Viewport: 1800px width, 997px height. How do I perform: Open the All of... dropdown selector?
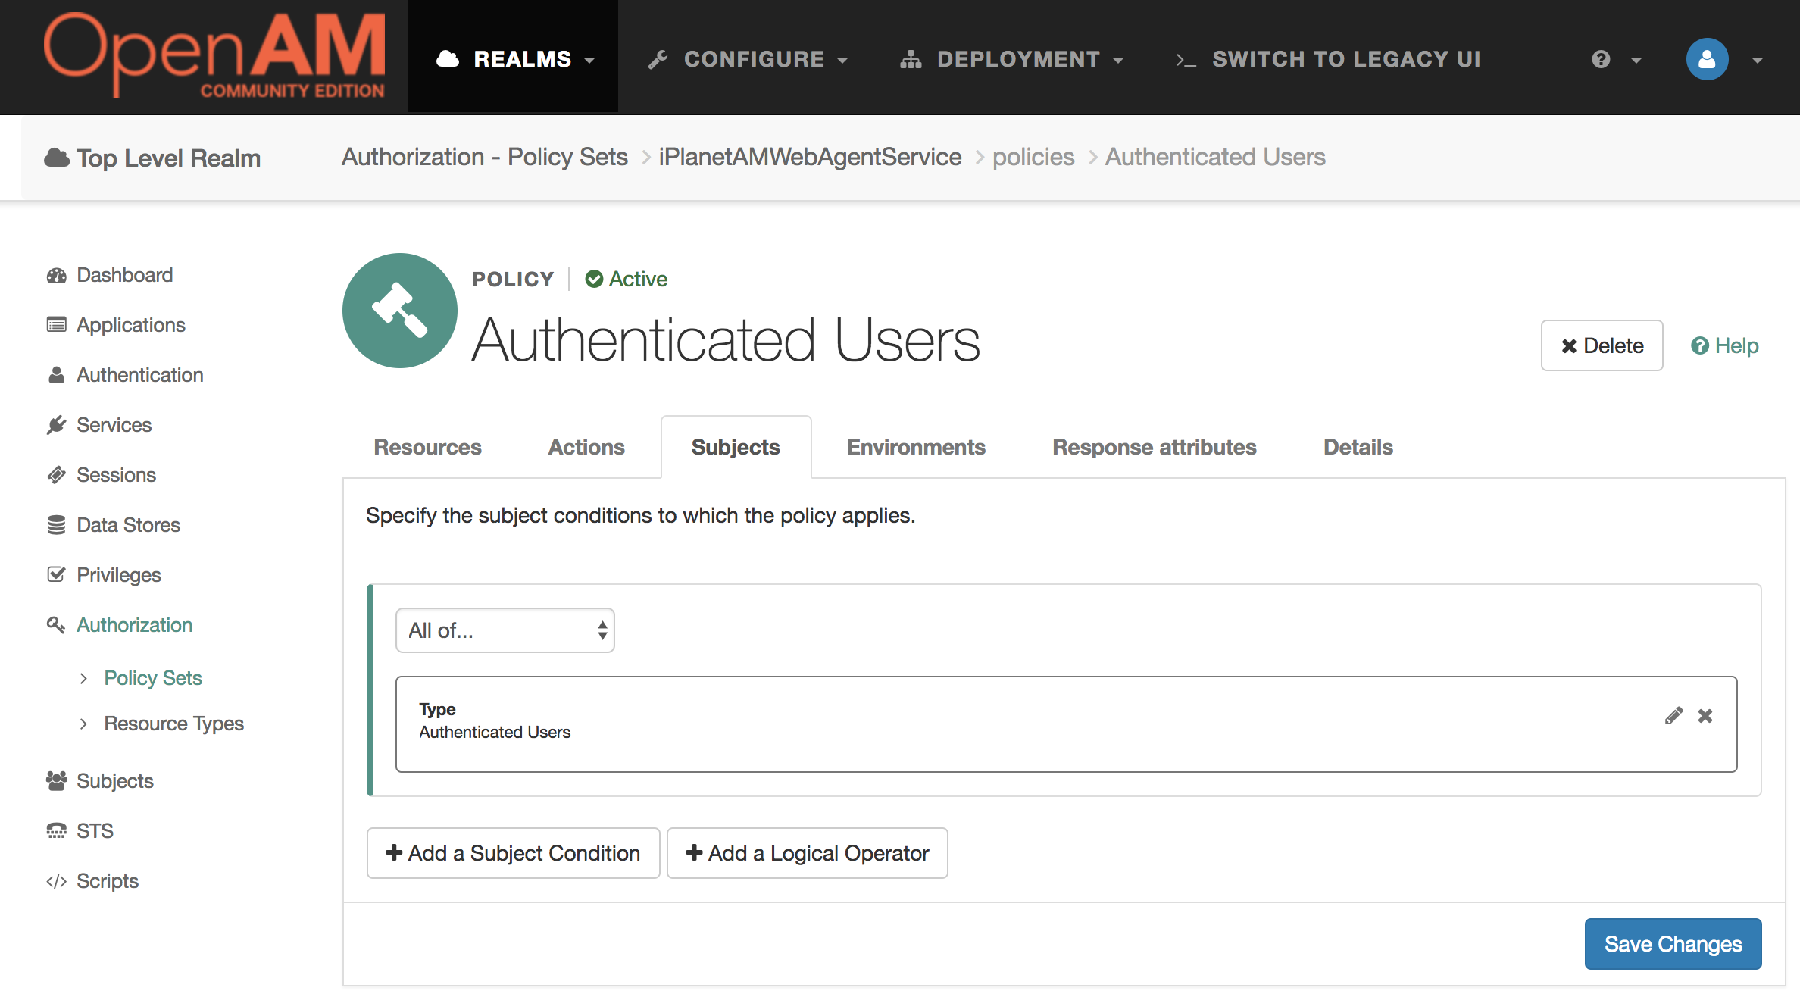click(x=502, y=630)
